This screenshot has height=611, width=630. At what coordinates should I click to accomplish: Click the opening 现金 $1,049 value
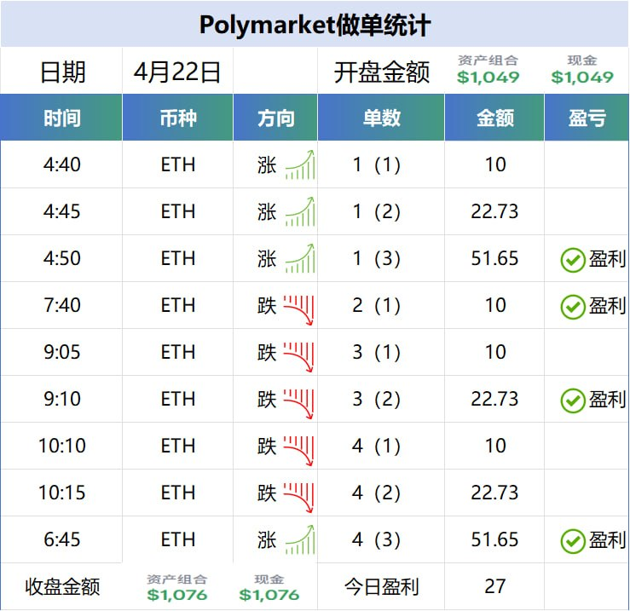pyautogui.click(x=582, y=77)
